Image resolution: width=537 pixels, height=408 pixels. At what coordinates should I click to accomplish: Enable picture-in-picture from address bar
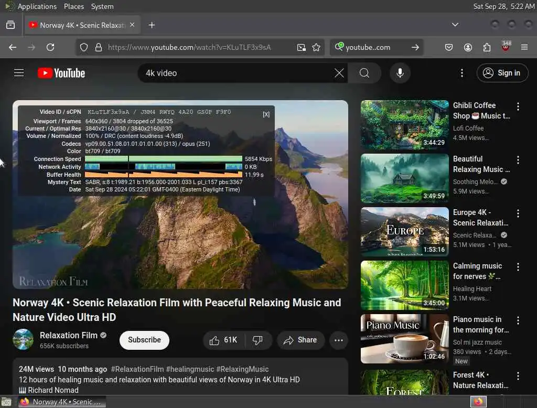coord(302,47)
